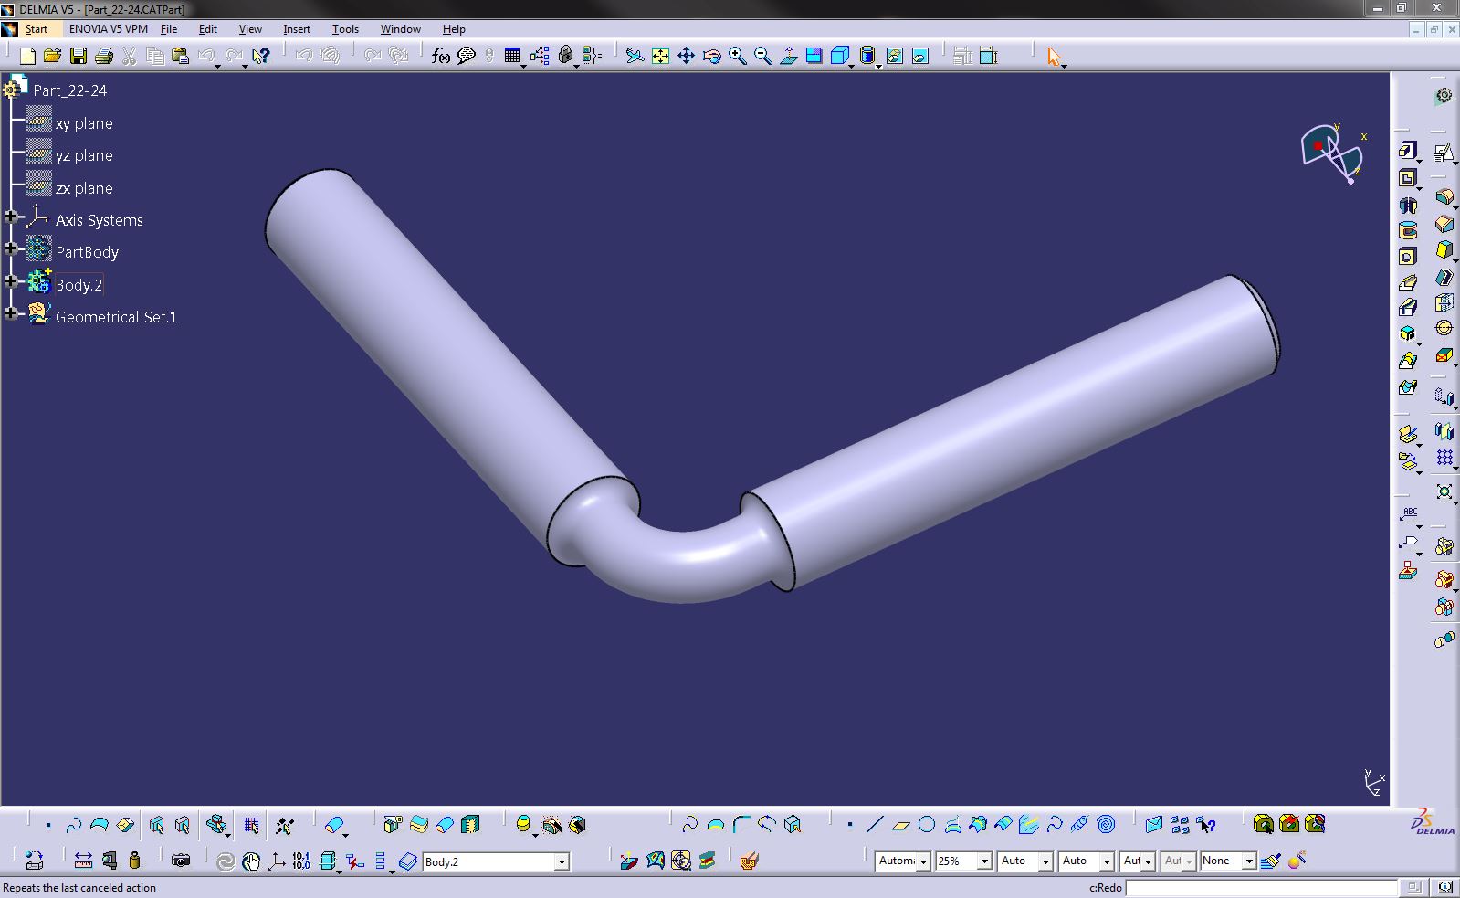The width and height of the screenshot is (1460, 898).
Task: Open the None layer dropdown
Action: coord(1248,861)
